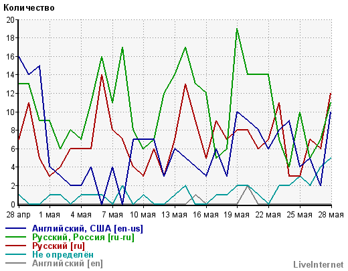Click the Количество chart title
348x271 pixels.
coord(29,8)
